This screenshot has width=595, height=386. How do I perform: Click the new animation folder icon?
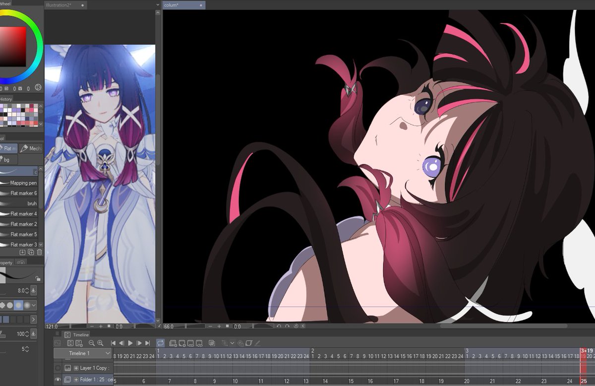[x=173, y=343]
